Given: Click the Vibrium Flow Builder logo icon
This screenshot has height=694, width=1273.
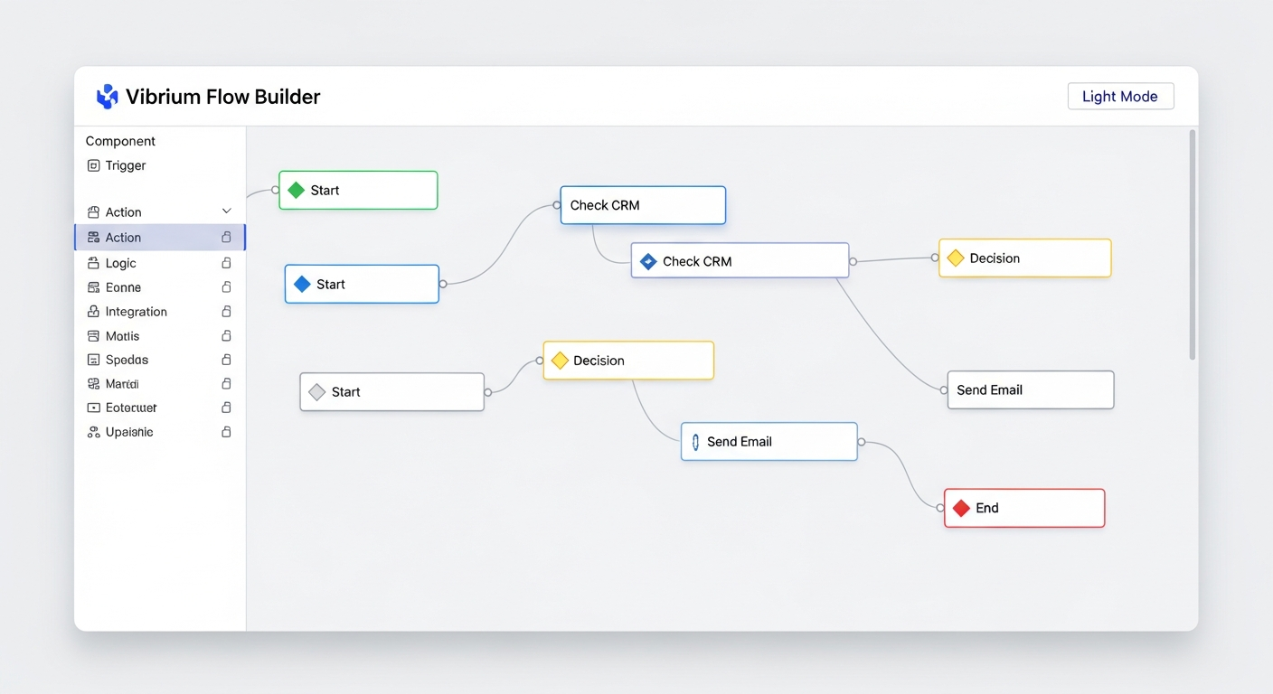Looking at the screenshot, I should [107, 96].
